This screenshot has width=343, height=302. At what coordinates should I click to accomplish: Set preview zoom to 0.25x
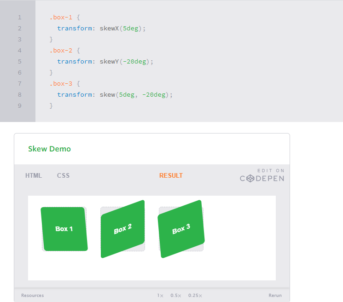click(195, 295)
